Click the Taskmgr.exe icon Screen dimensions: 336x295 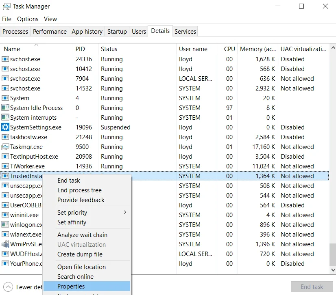(5, 147)
